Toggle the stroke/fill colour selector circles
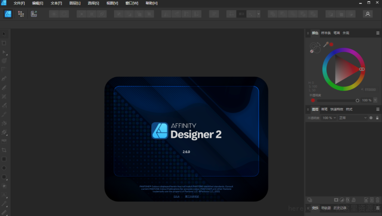382x216 pixels. coord(315,47)
